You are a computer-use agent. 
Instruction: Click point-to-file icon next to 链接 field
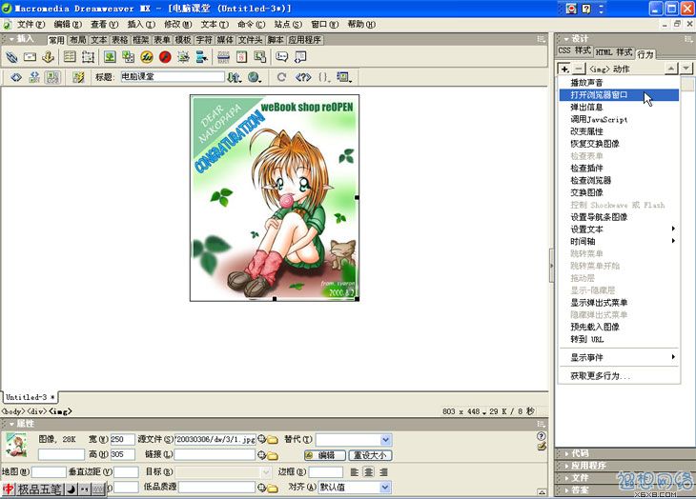(x=261, y=455)
